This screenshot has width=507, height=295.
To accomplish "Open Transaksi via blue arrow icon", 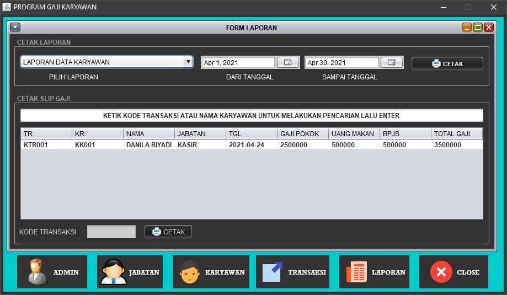I will (273, 272).
